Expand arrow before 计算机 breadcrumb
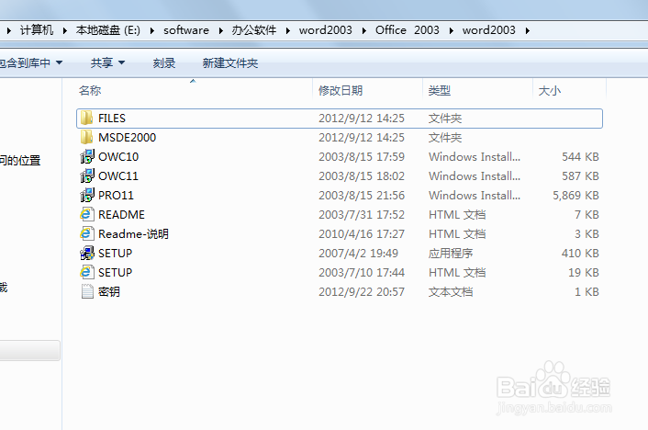Screen dimensions: 648x430 [9, 30]
